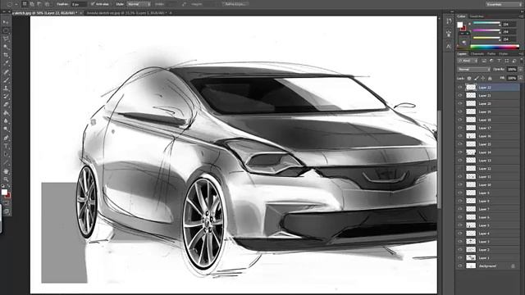Viewport: 525px width, 295px height.
Task: Lock all padlock icon
Action: coord(490,79)
